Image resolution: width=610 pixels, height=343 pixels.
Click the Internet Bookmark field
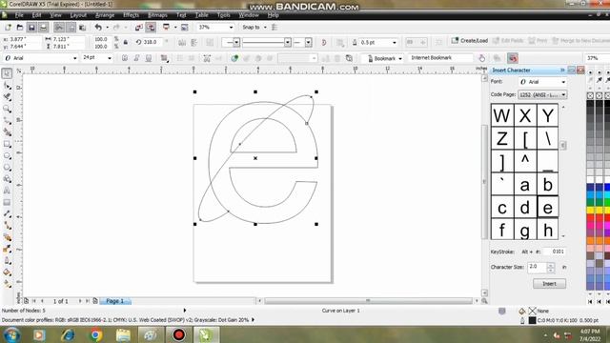pos(440,58)
